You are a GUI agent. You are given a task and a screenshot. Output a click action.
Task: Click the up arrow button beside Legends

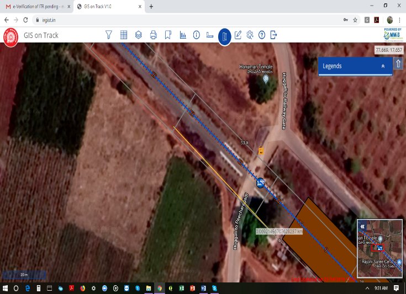point(398,64)
